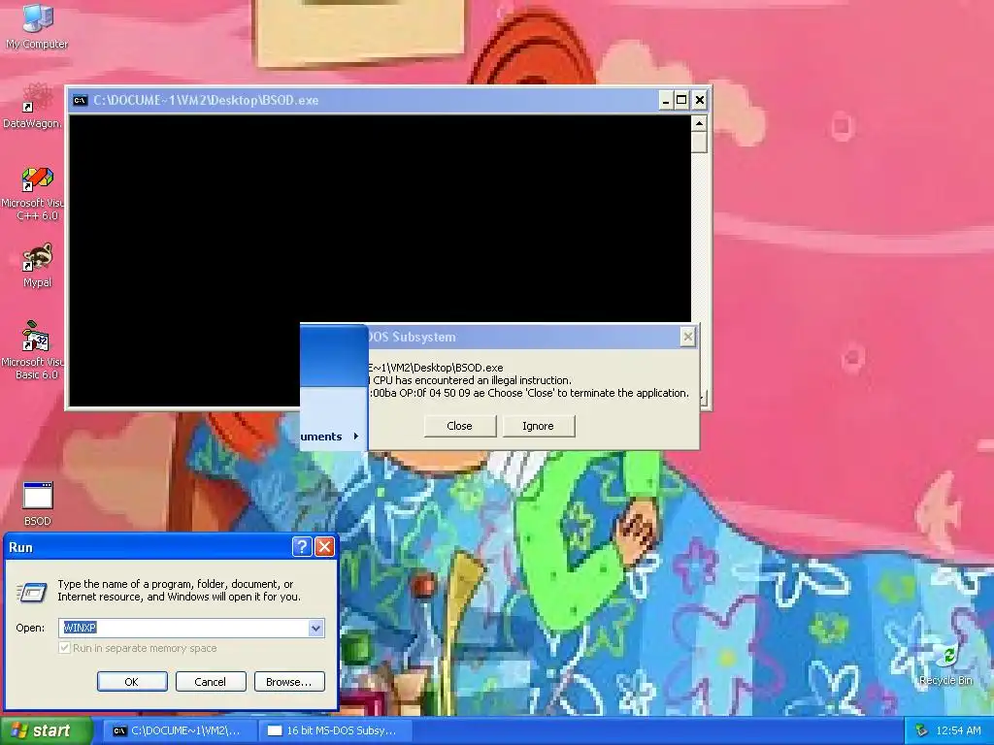Viewport: 994px width, 745px height.
Task: Click the BSOD.exe console title bar text
Action: pyautogui.click(x=206, y=100)
